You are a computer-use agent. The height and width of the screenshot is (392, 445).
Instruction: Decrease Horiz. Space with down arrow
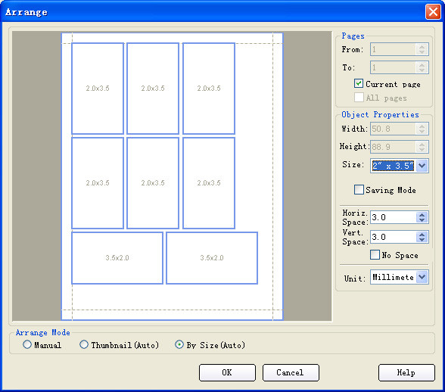(x=422, y=220)
